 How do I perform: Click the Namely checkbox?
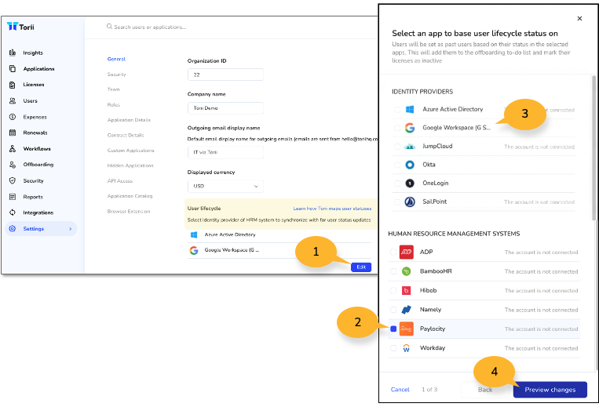(x=393, y=310)
